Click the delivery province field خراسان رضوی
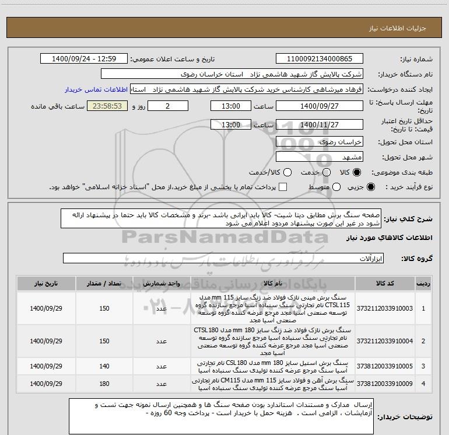The height and width of the screenshot is (435, 449). 320,142
